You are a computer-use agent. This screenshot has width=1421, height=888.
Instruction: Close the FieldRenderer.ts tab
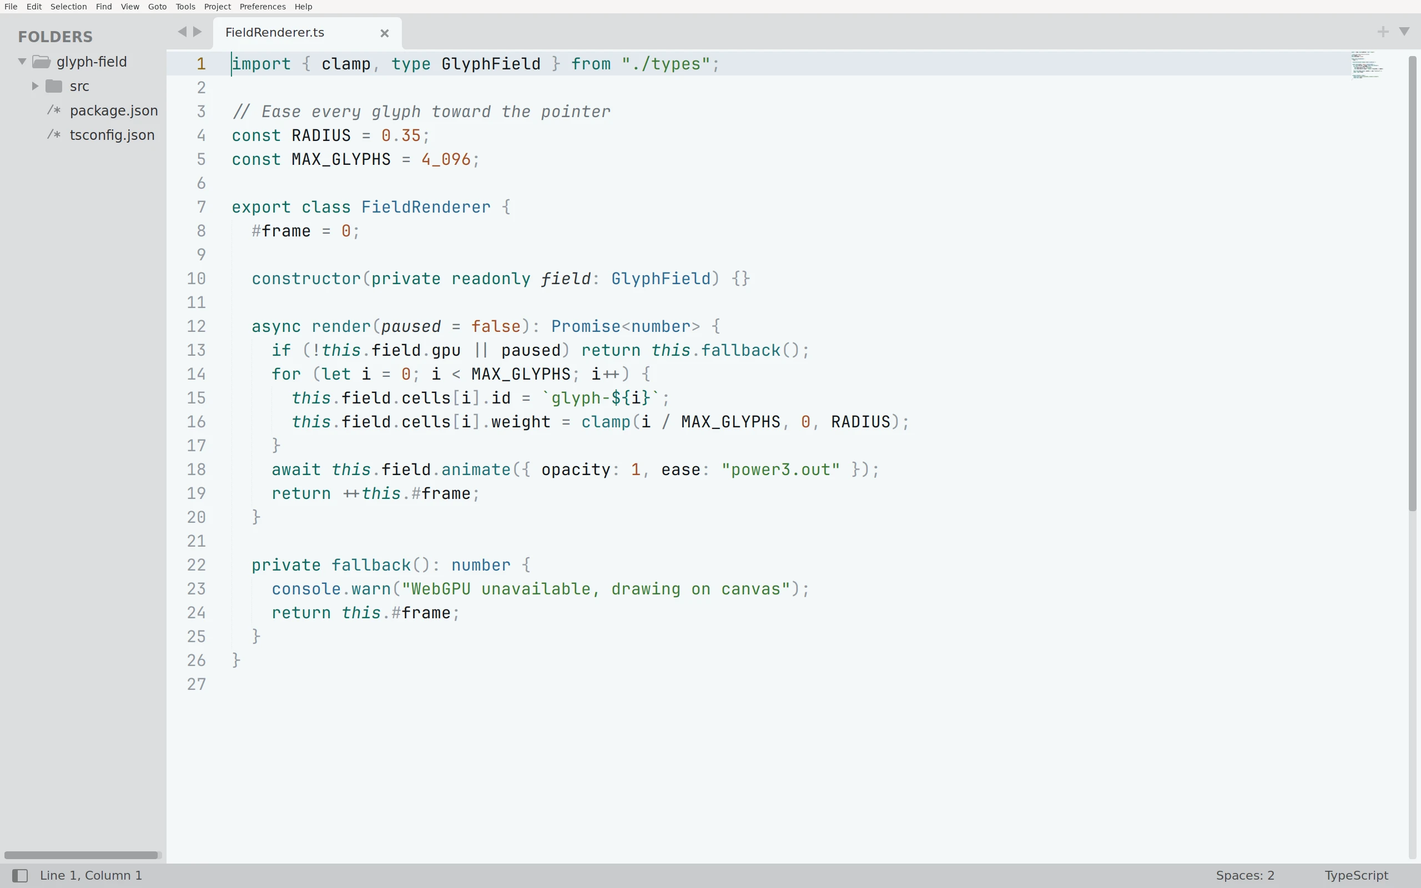385,33
